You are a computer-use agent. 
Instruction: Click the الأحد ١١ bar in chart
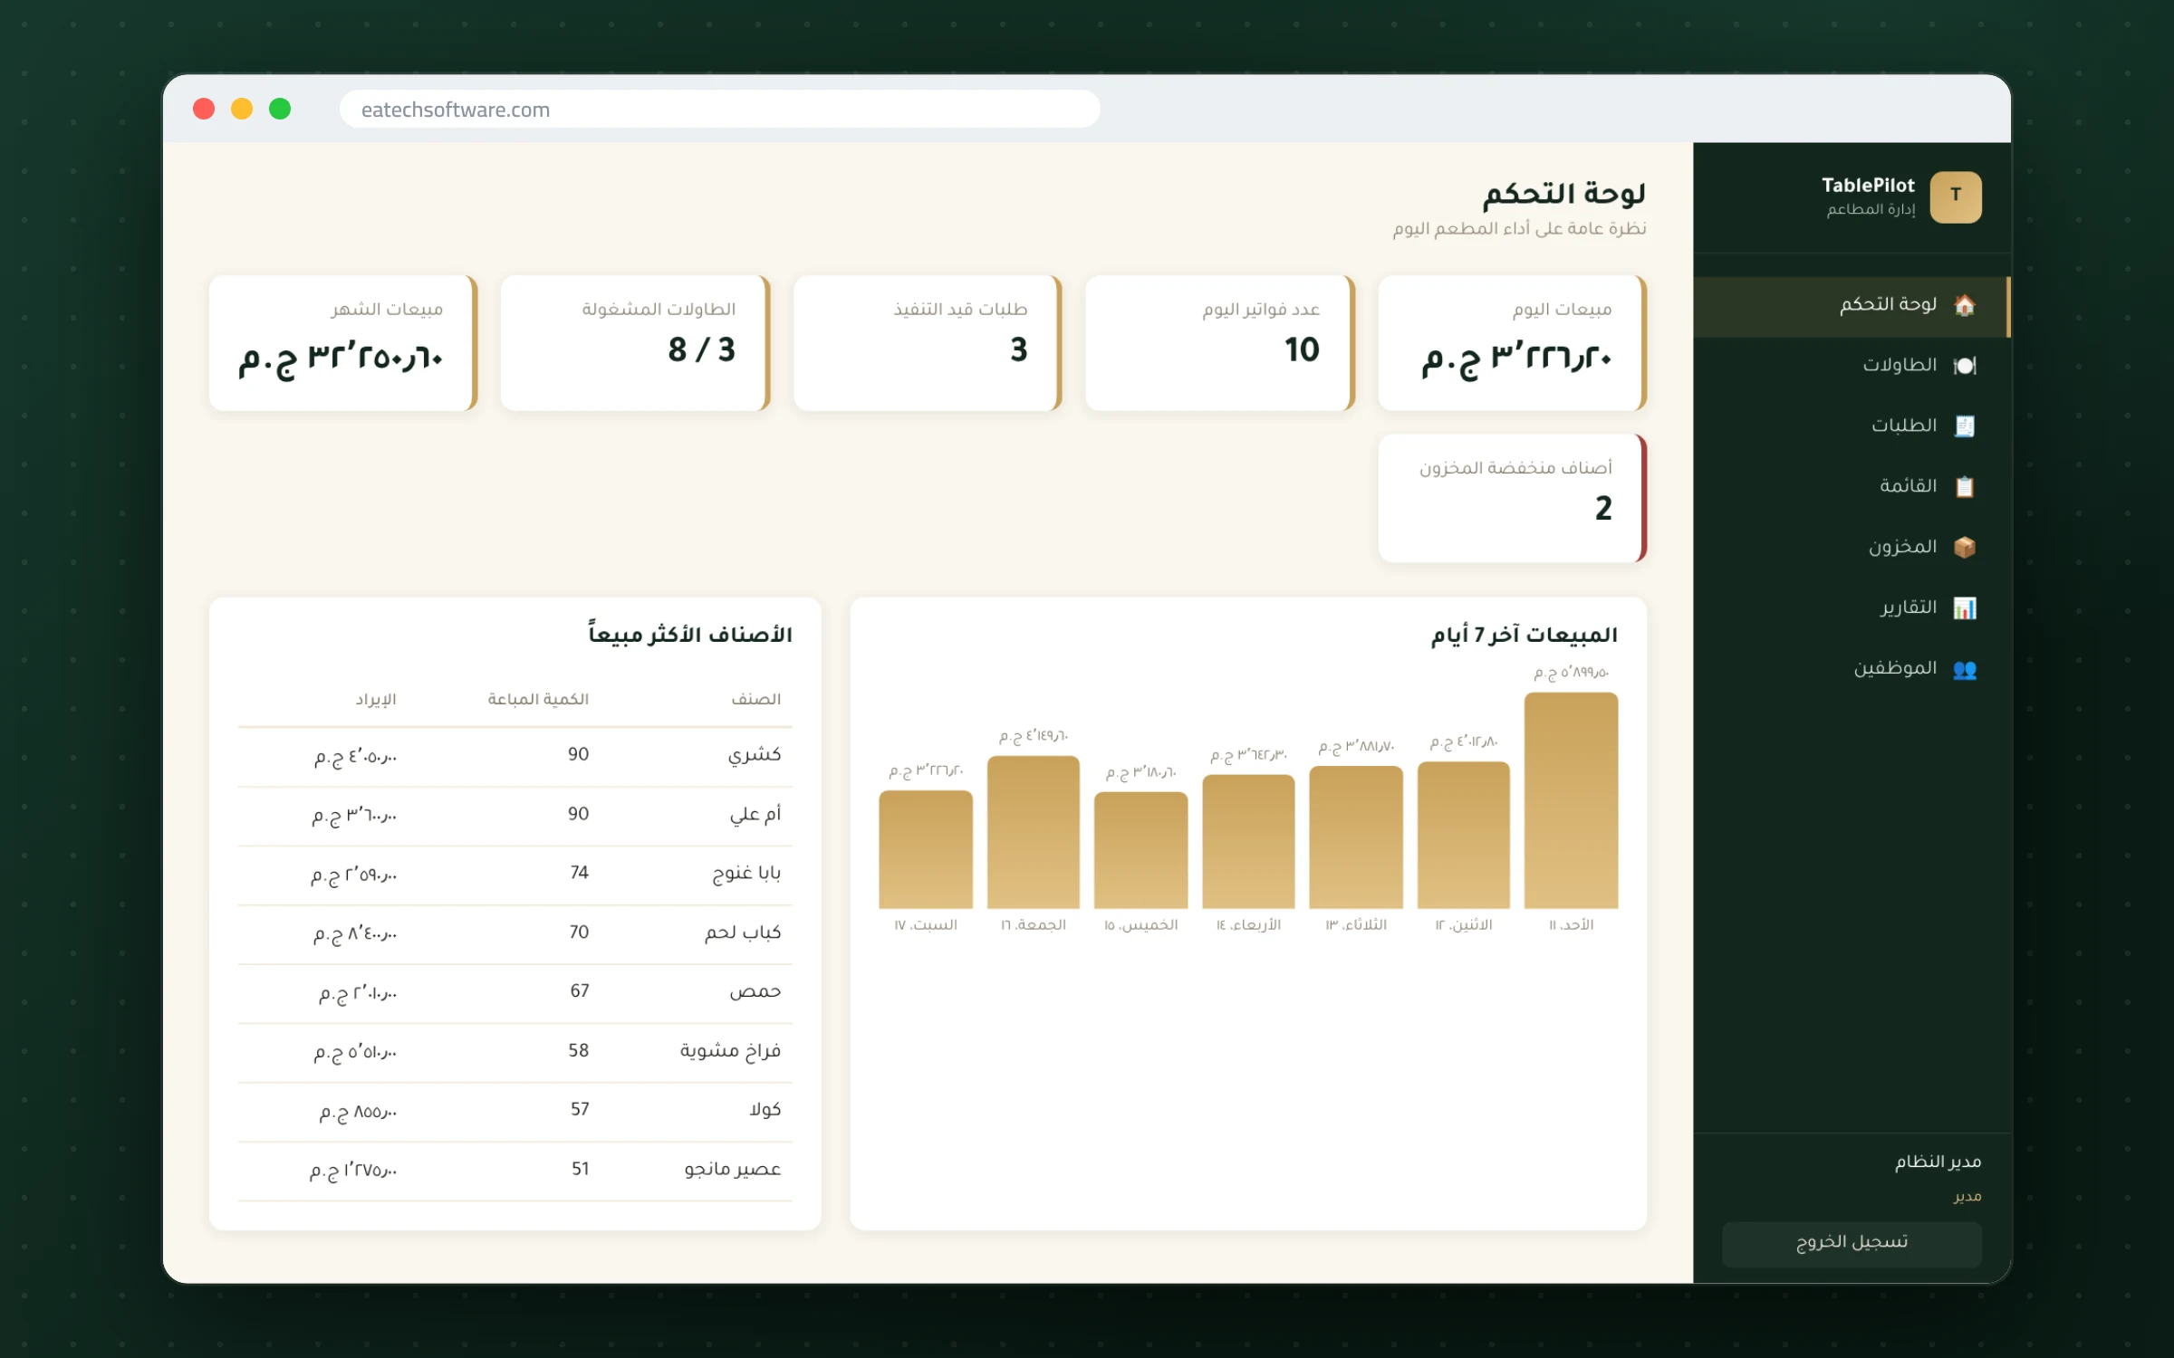(x=1571, y=800)
